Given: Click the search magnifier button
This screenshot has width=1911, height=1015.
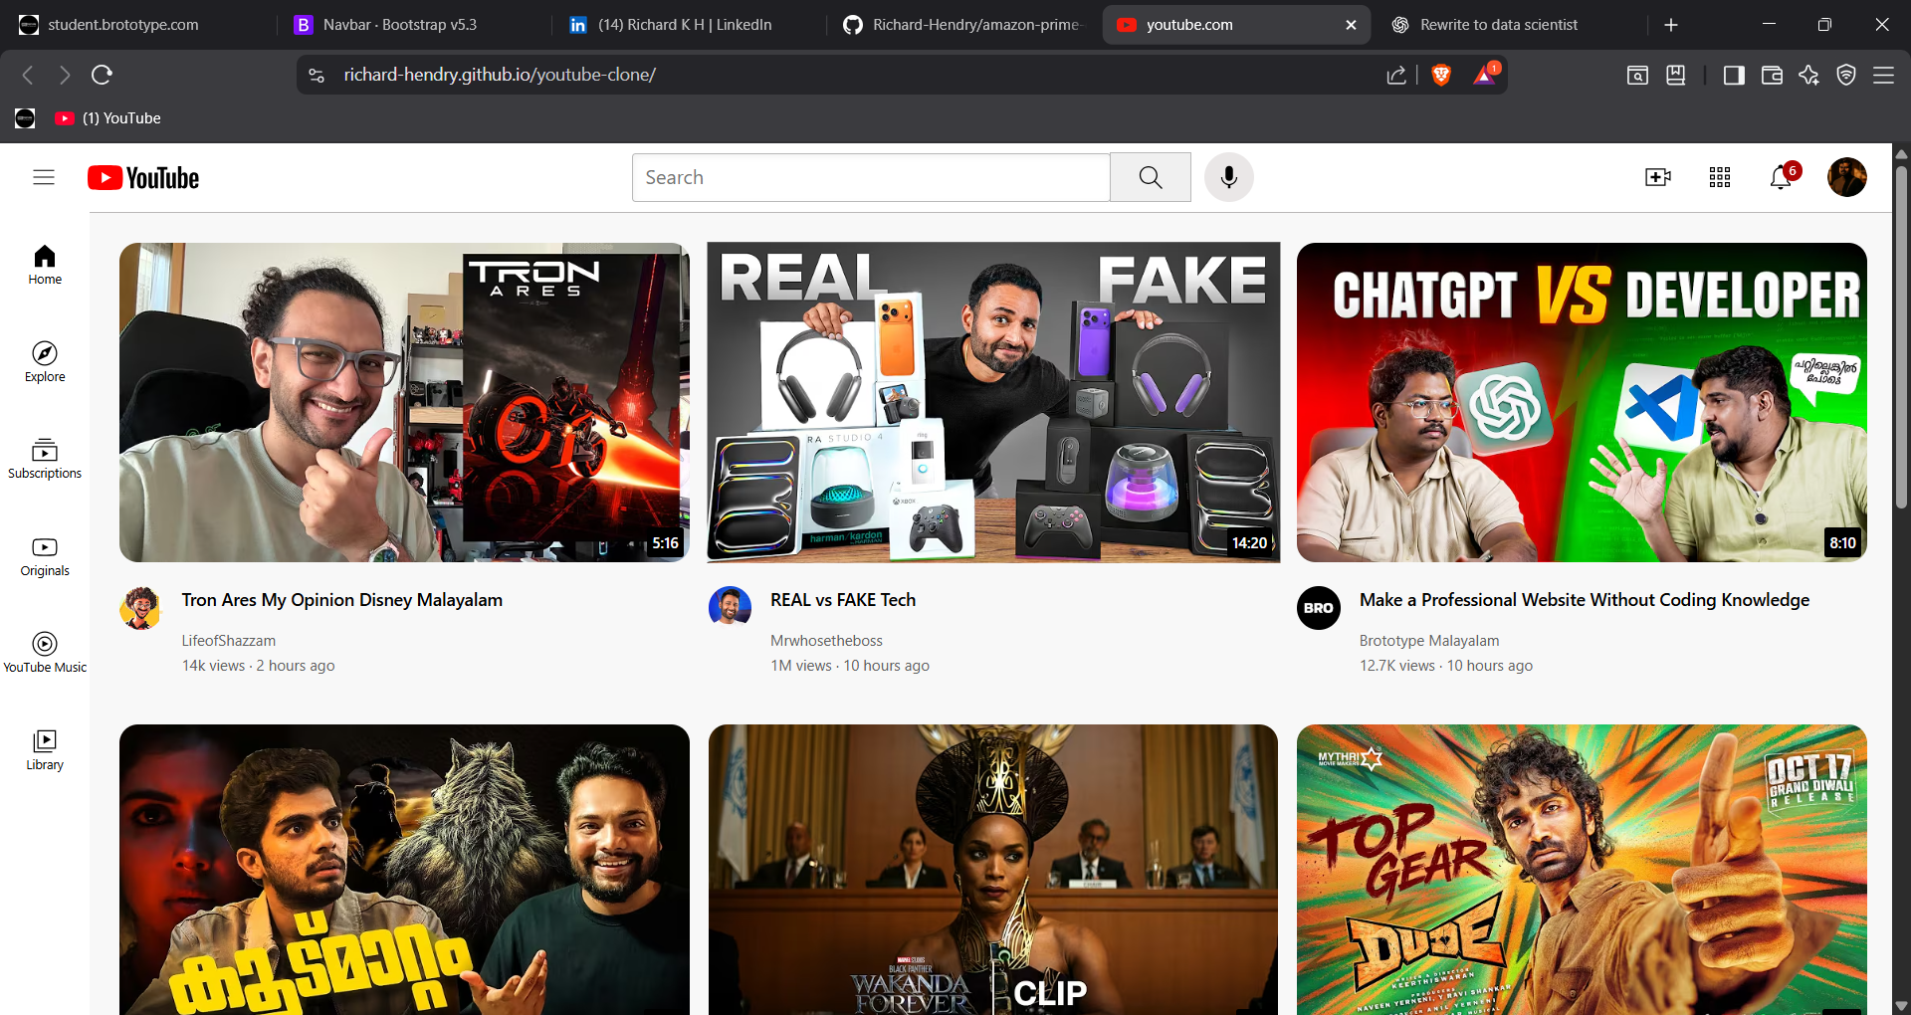Looking at the screenshot, I should point(1151,177).
